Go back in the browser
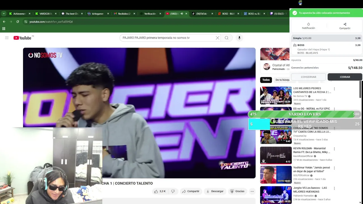The width and height of the screenshot is (363, 204). (4, 22)
